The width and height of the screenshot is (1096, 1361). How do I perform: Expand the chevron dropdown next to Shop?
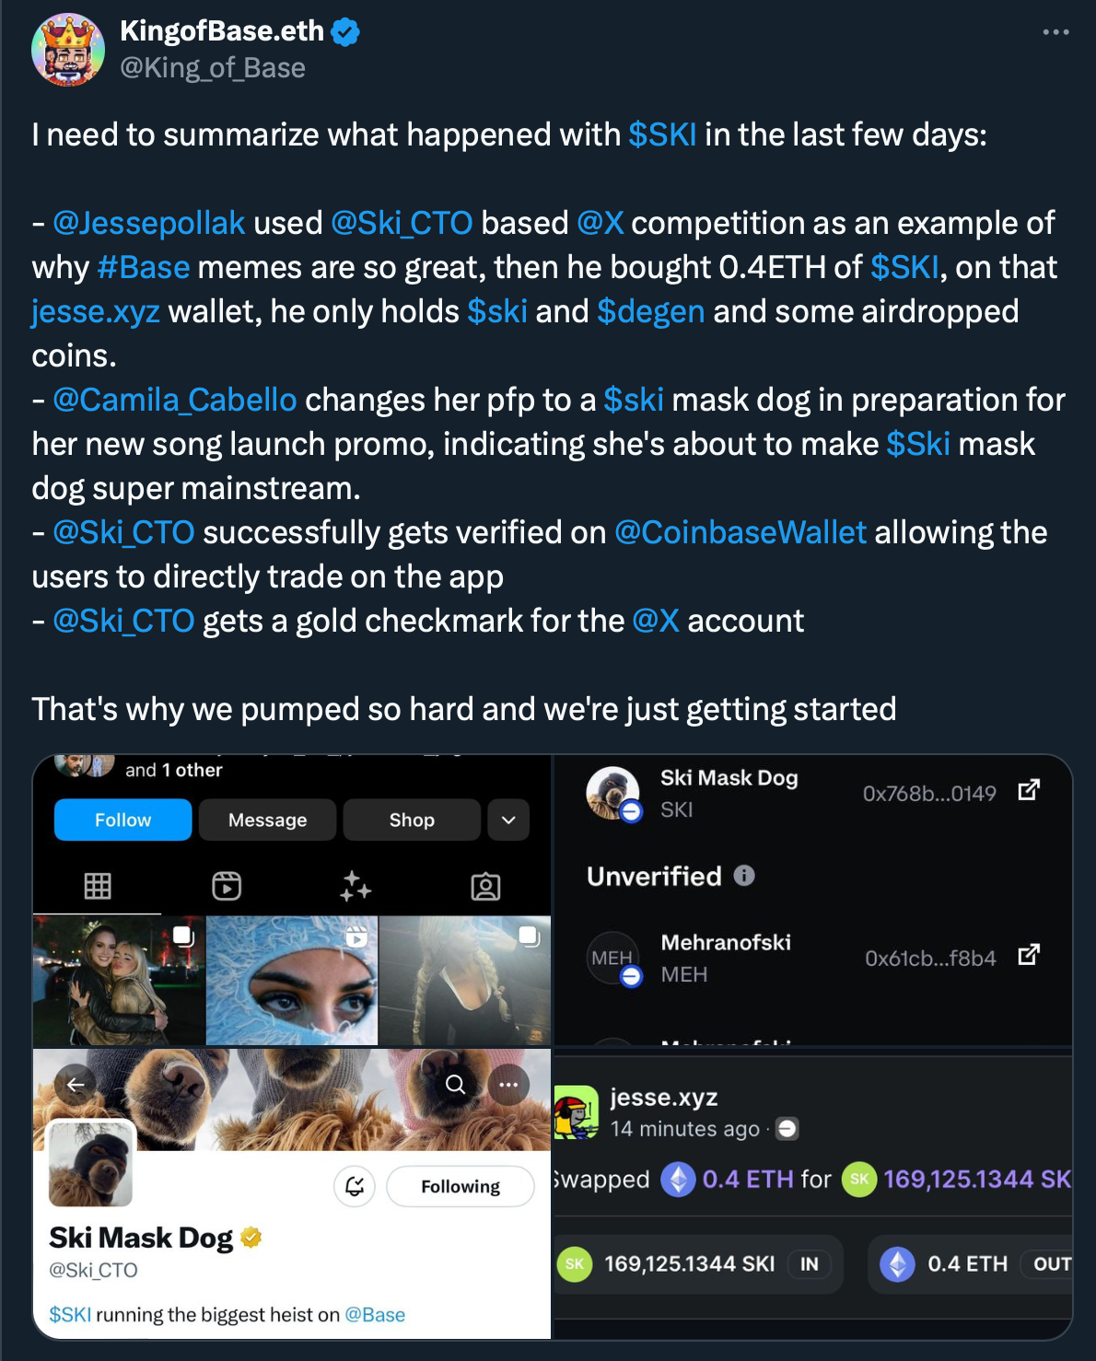pos(508,820)
